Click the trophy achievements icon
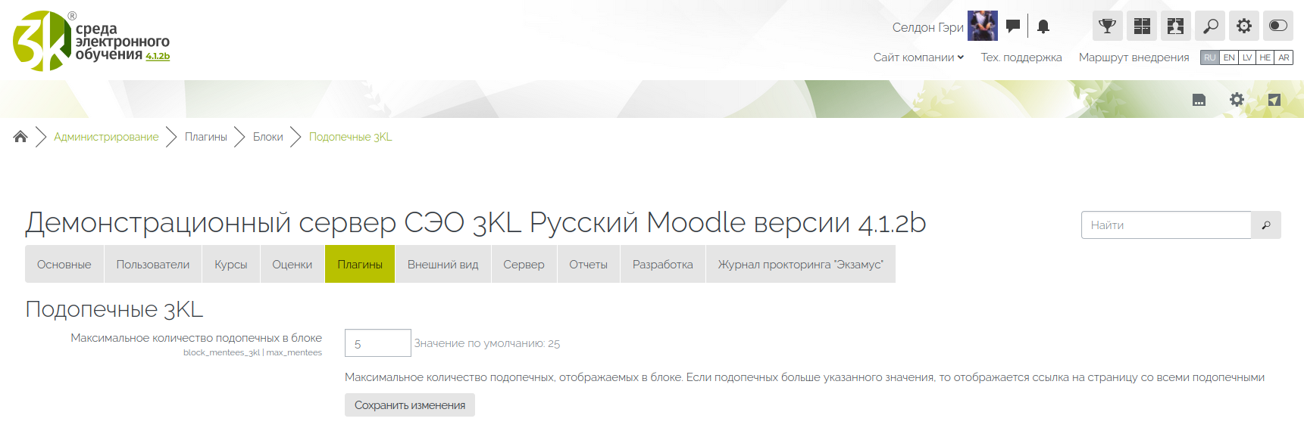This screenshot has height=434, width=1304. click(1107, 26)
